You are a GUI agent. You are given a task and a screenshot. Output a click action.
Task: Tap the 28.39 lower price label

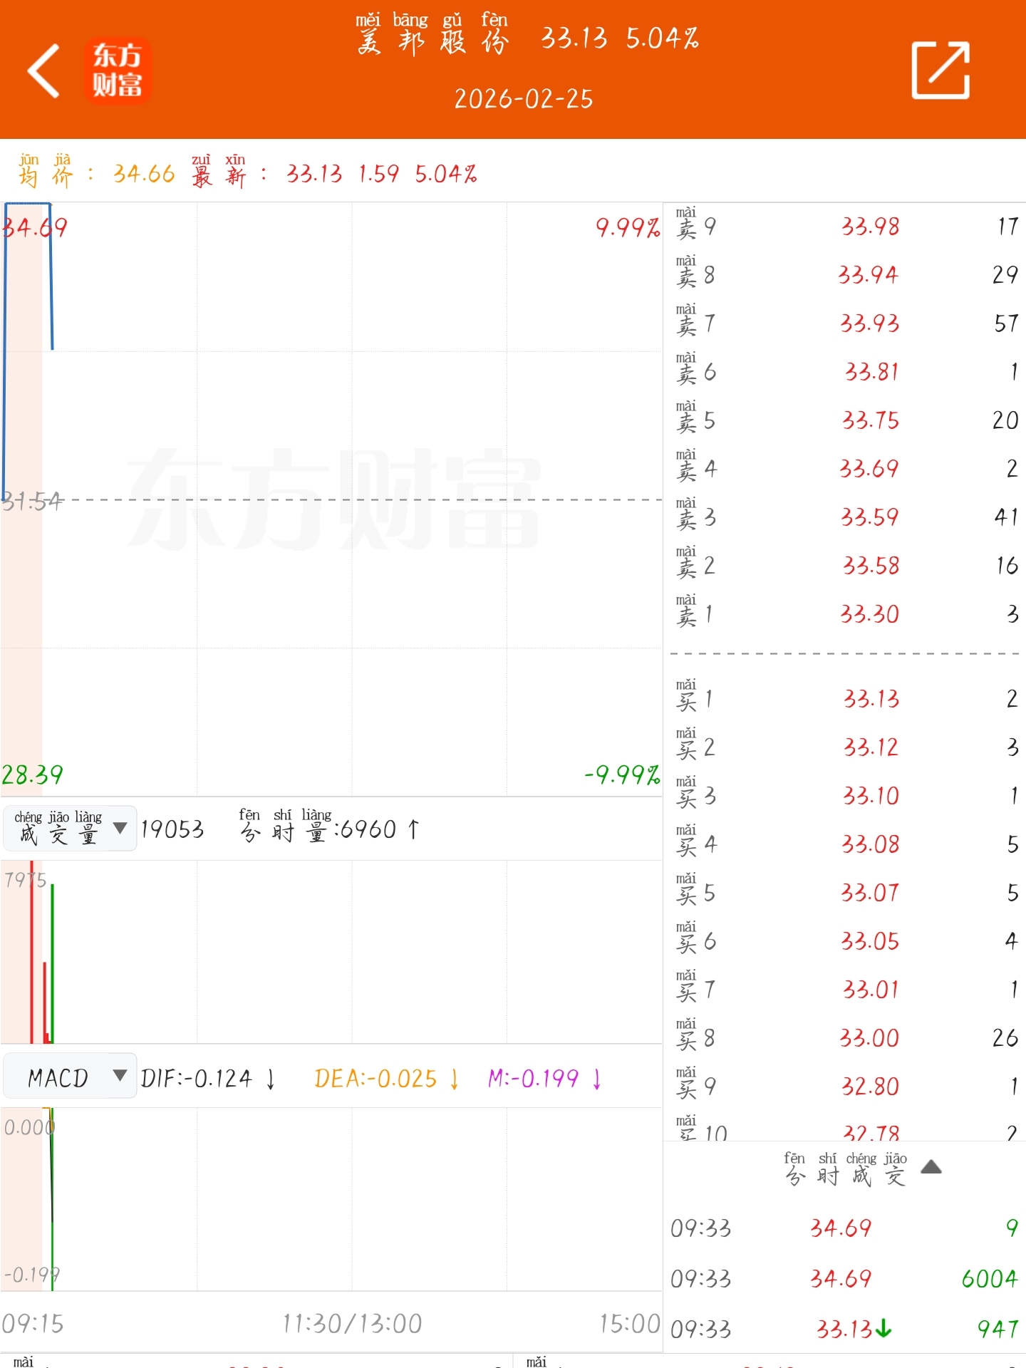(x=32, y=774)
